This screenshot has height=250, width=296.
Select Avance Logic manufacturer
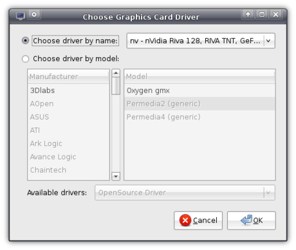(69, 157)
